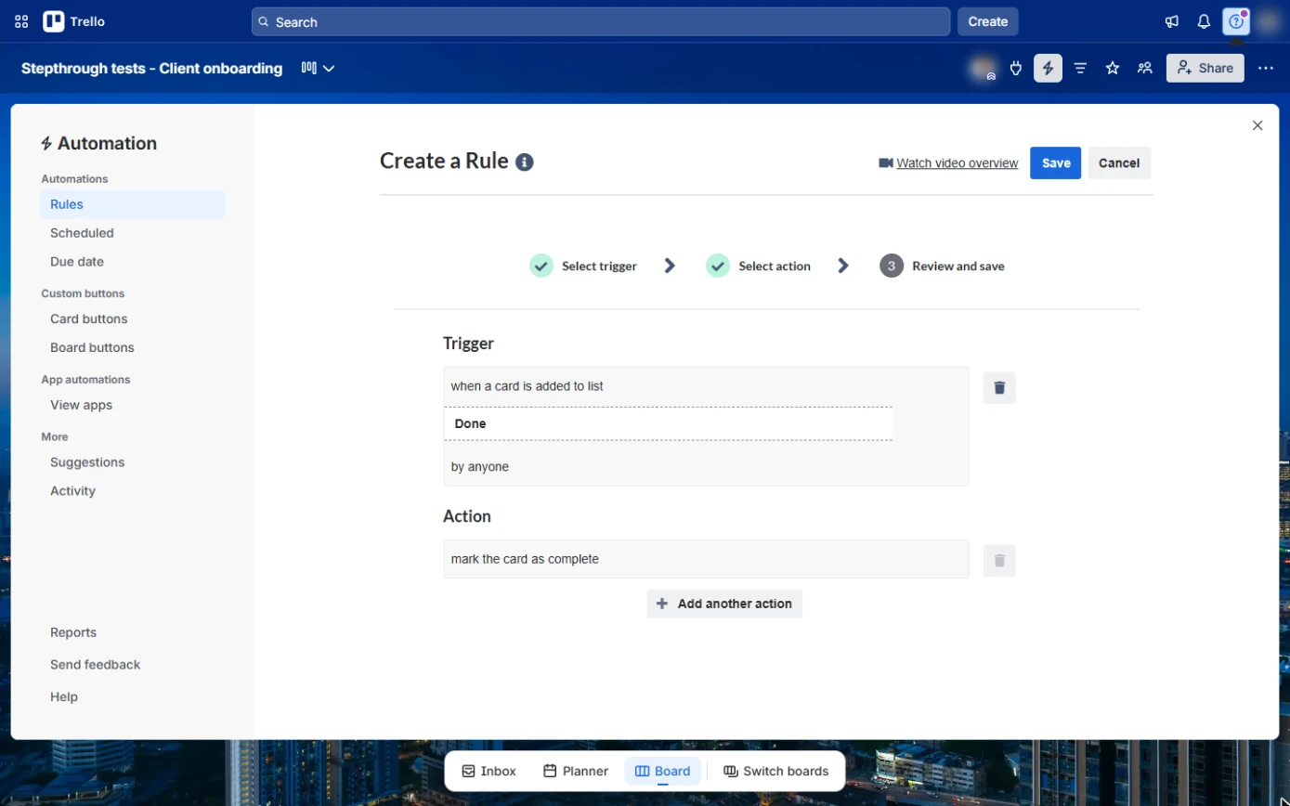Screen dimensions: 1290x806
Task: Star this board
Action: point(1113,68)
